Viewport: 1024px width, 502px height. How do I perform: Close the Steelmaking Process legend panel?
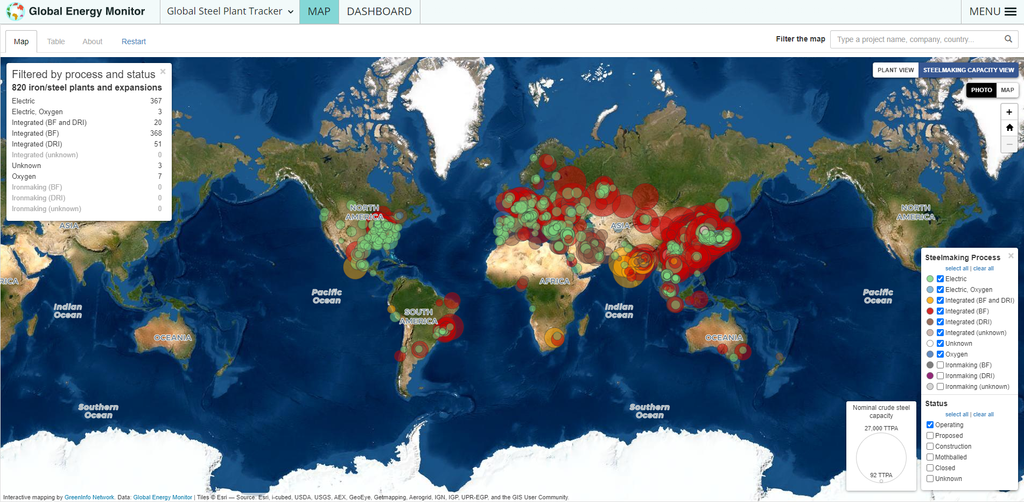pos(1011,255)
